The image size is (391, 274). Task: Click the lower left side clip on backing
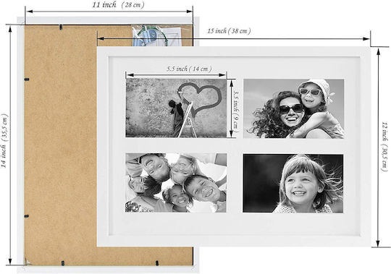pyautogui.click(x=27, y=216)
